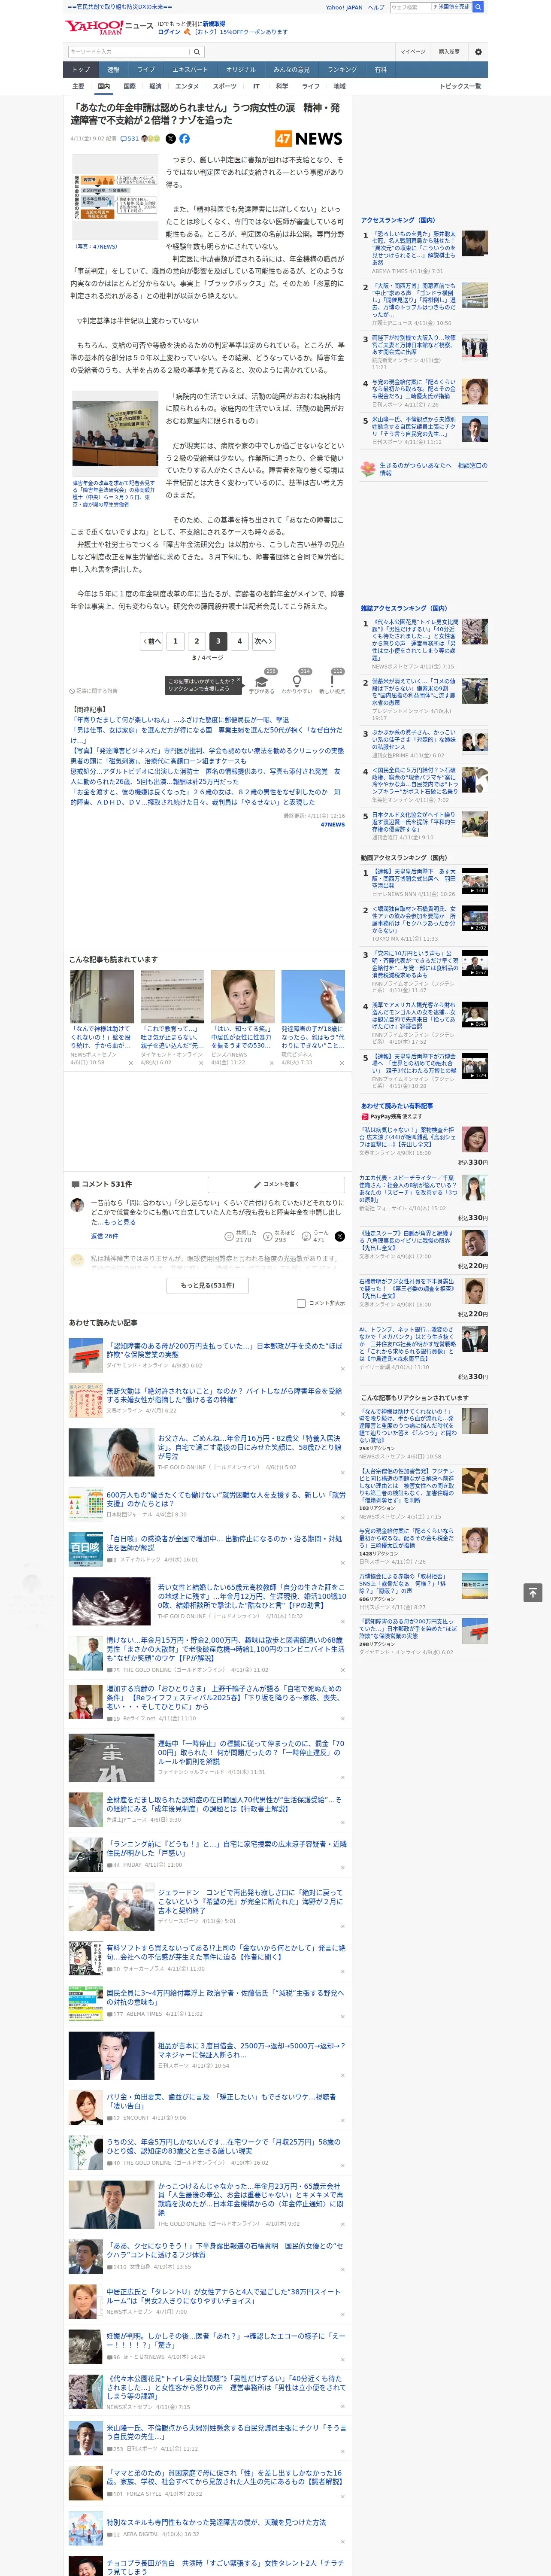
Task: Go to article page 4
Action: pos(240,641)
